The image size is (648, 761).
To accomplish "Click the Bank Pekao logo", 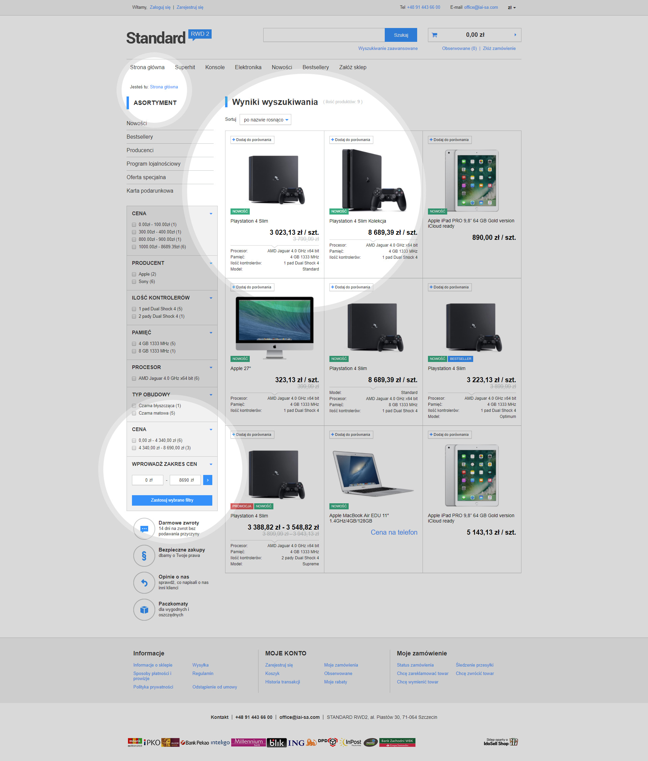I will point(195,743).
